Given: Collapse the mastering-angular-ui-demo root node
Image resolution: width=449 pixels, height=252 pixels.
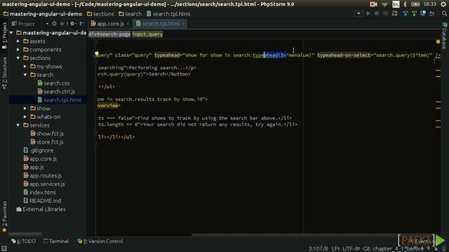Looking at the screenshot, I should click(11, 33).
